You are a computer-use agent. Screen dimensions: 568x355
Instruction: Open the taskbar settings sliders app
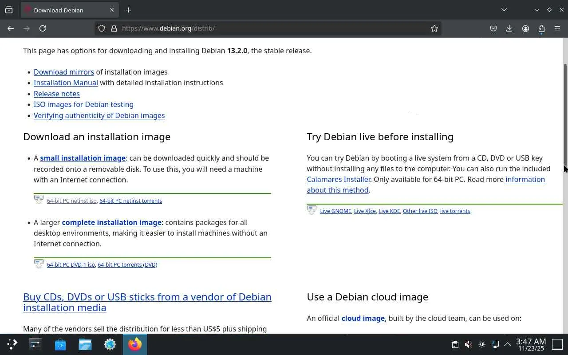(35, 344)
